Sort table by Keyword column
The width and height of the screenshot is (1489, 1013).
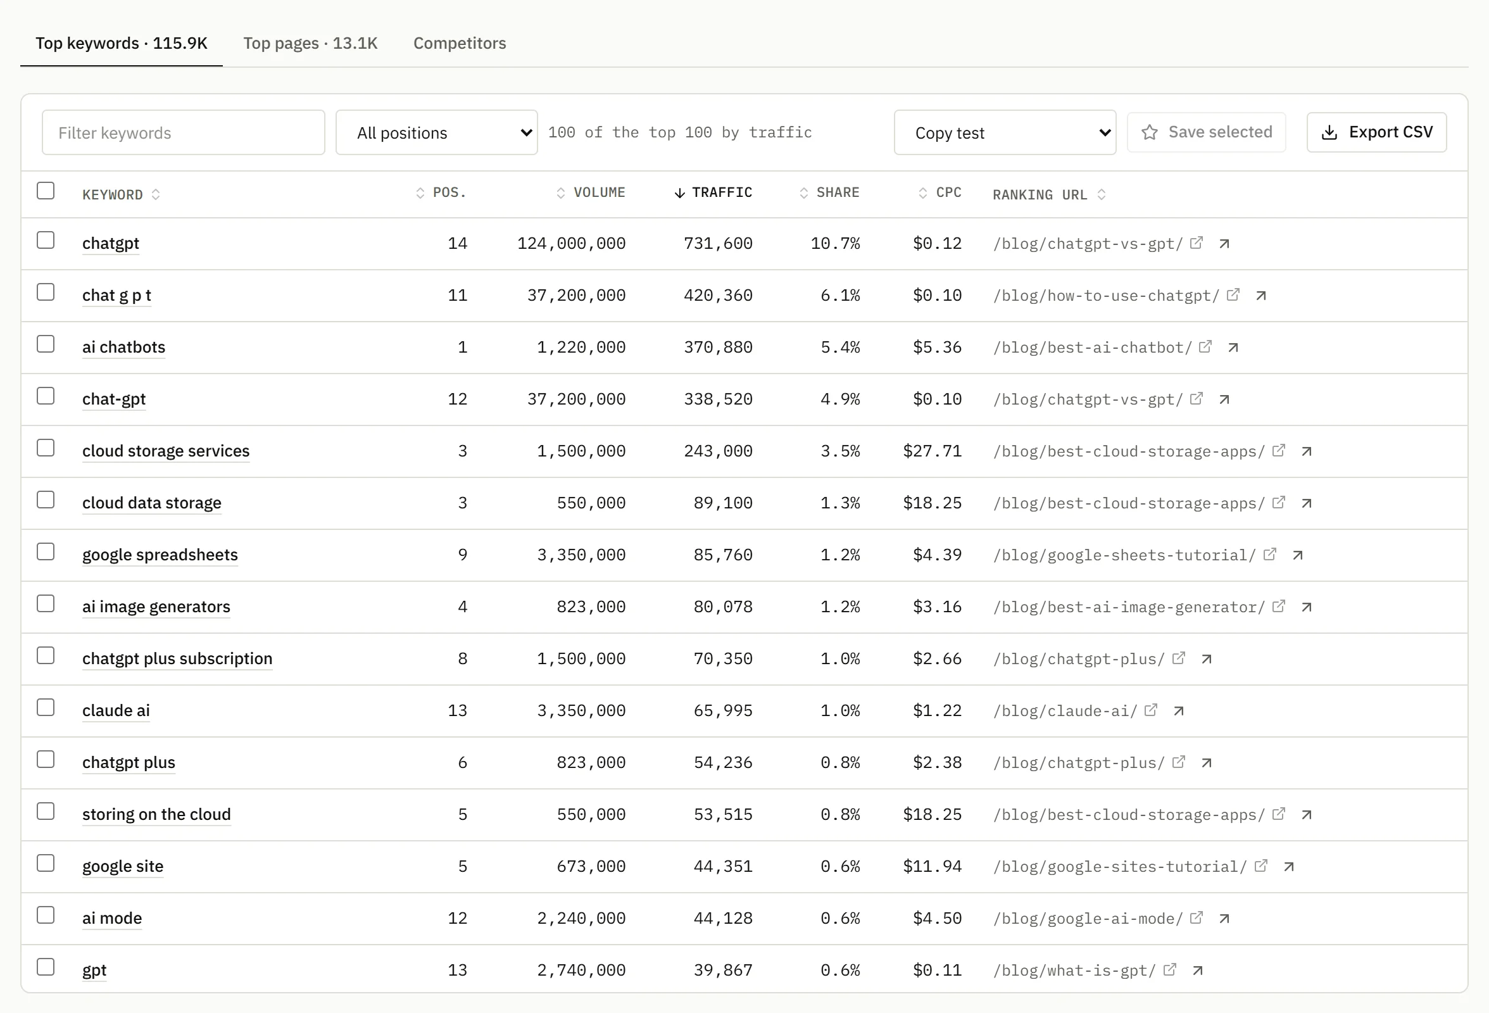pos(120,194)
